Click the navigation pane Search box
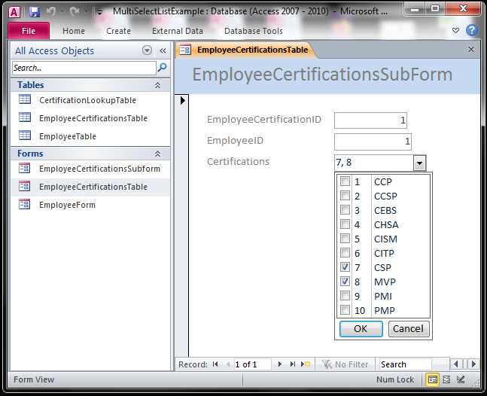487x396 pixels. tap(84, 68)
